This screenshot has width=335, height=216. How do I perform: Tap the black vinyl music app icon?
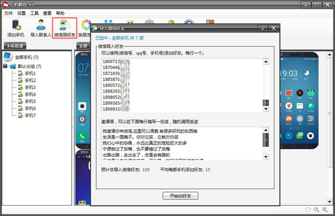(x=300, y=93)
